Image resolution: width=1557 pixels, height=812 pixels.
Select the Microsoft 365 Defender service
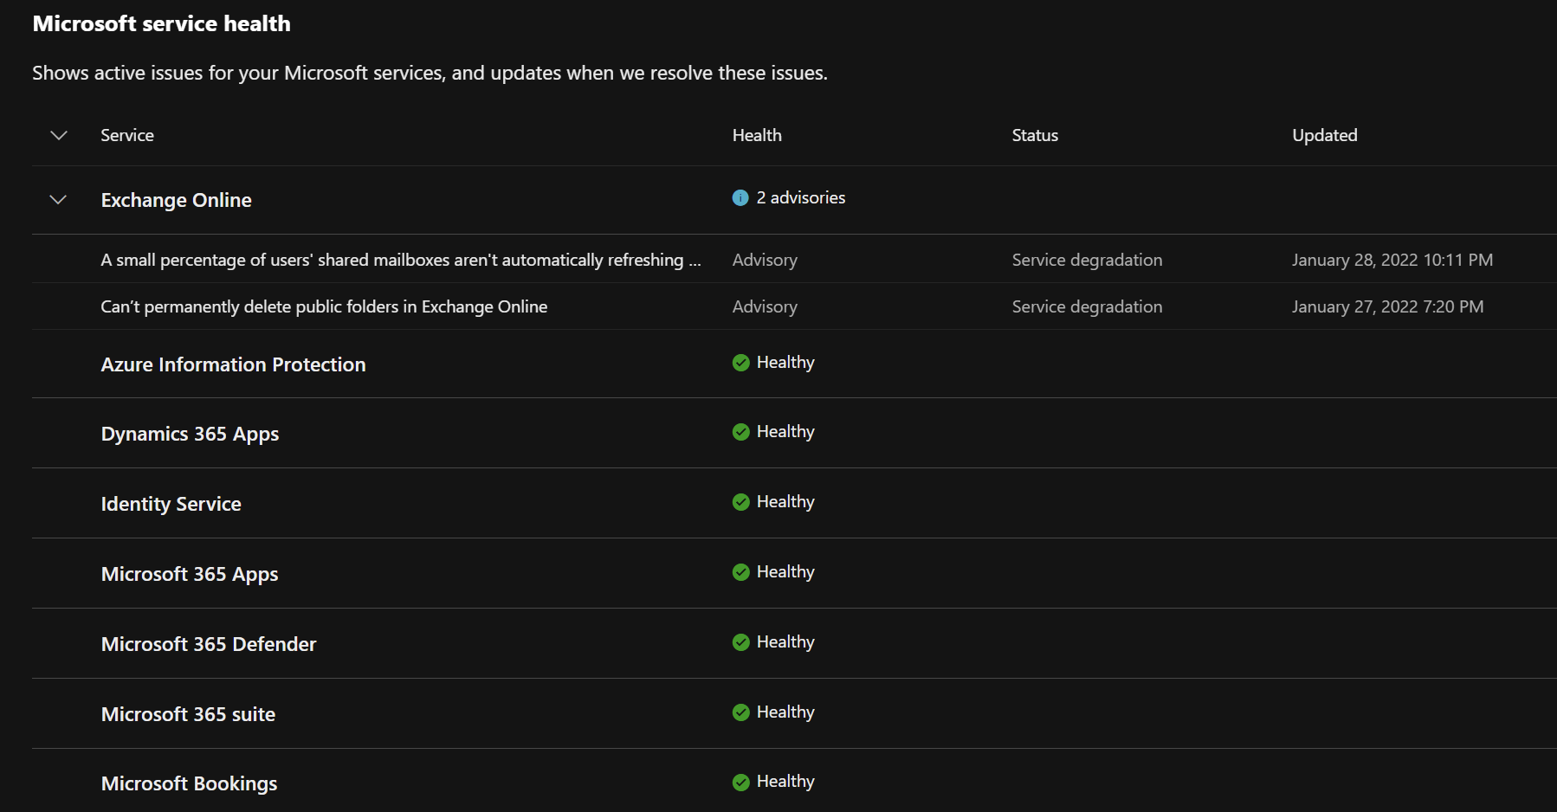[x=208, y=643]
